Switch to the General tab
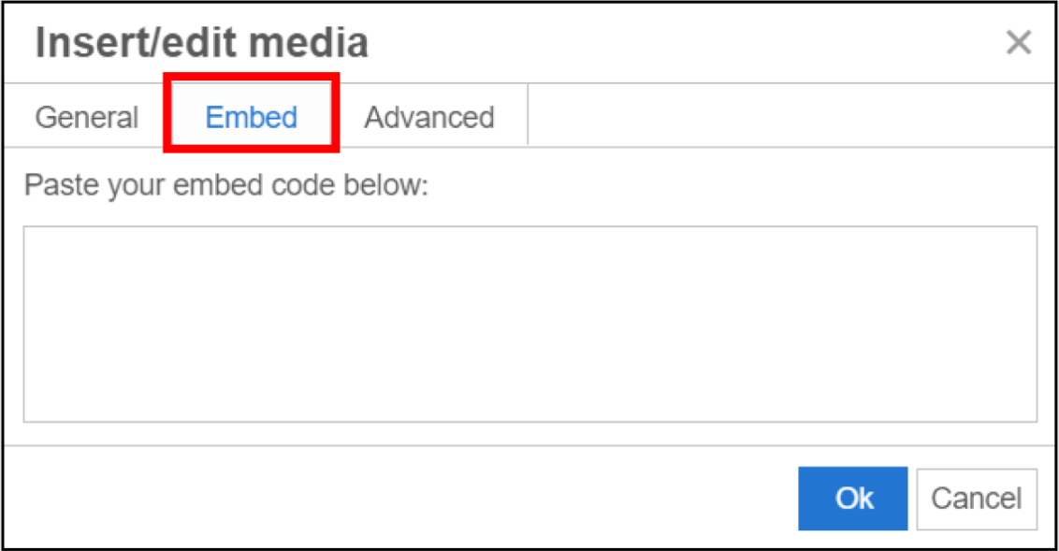 86,118
